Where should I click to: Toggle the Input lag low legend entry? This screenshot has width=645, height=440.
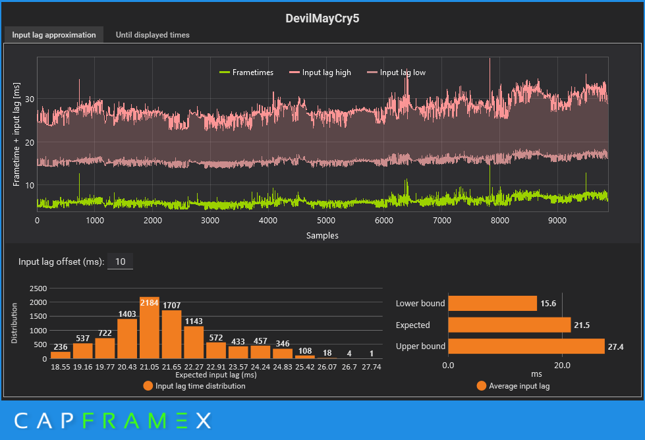tap(396, 72)
